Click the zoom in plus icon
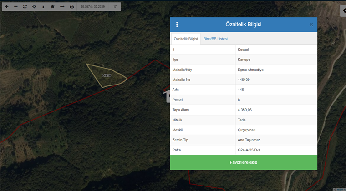 pyautogui.click(x=6, y=7)
